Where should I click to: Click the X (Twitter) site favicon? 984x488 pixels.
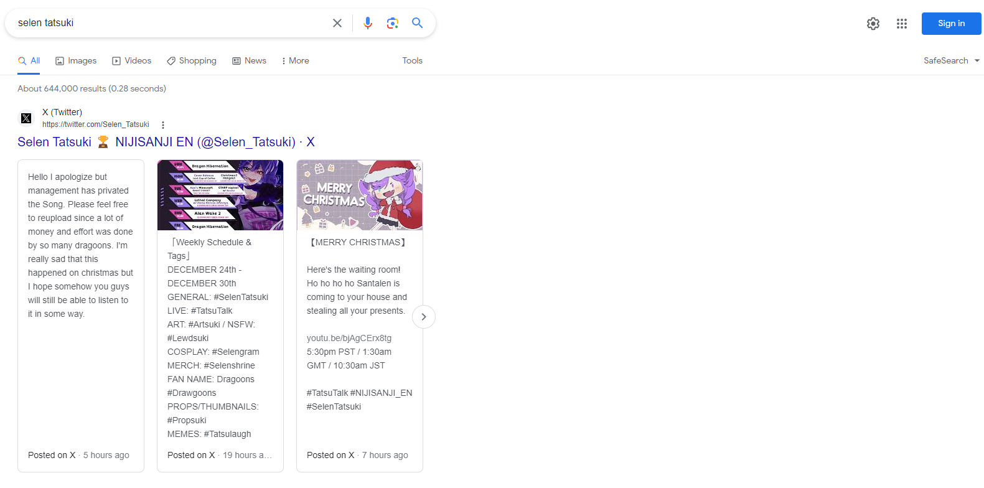[26, 118]
